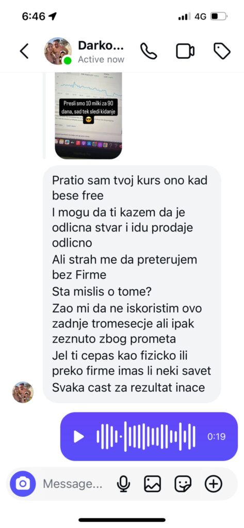The image size is (244, 528).
Task: Play the 0:19 voice message
Action: tap(78, 437)
